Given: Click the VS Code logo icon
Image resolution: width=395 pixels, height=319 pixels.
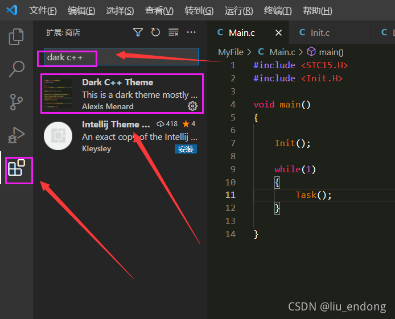Looking at the screenshot, I should (12, 10).
